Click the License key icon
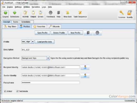 click(x=122, y=14)
